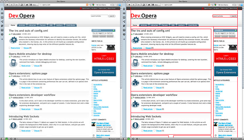Click the search button in left window page
This screenshot has height=140, width=244.
[x=112, y=16]
